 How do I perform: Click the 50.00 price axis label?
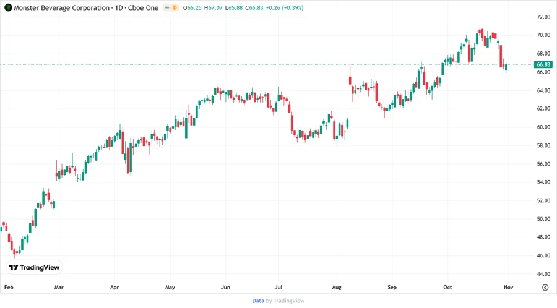(543, 219)
